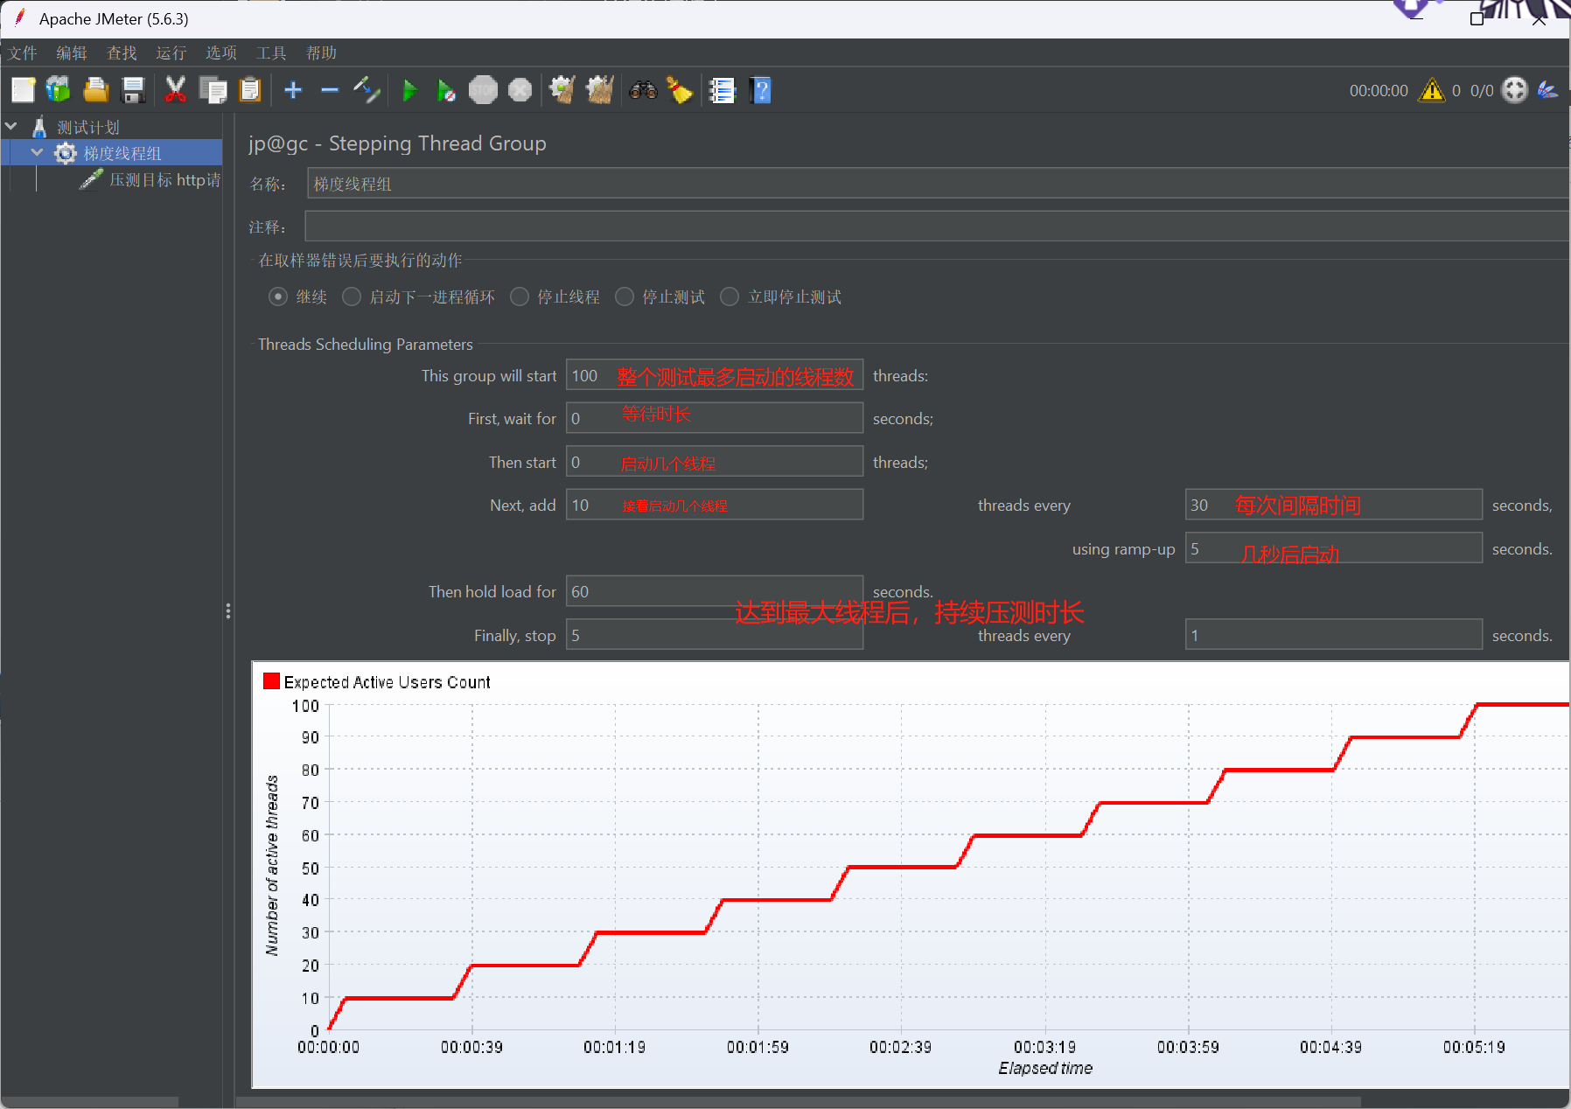1571x1109 pixels.
Task: Open the function helper list icon
Action: [722, 90]
